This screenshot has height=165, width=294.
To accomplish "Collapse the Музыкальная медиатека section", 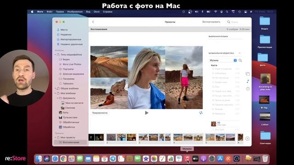I will point(240,53).
